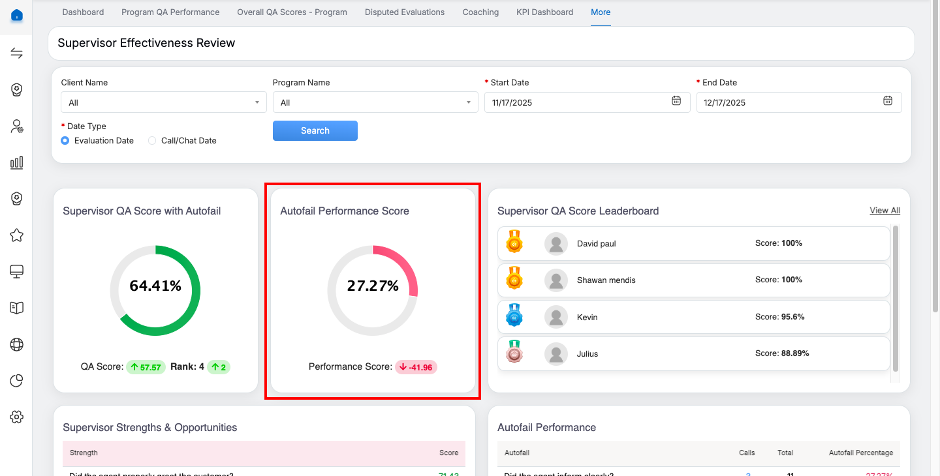Open the bar chart sidebar icon

tap(17, 162)
